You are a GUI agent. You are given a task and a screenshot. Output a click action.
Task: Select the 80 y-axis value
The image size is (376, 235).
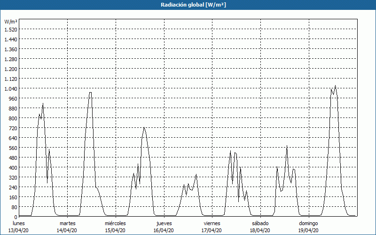[15, 207]
